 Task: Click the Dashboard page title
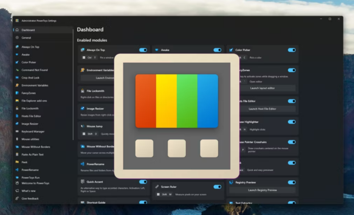point(90,30)
